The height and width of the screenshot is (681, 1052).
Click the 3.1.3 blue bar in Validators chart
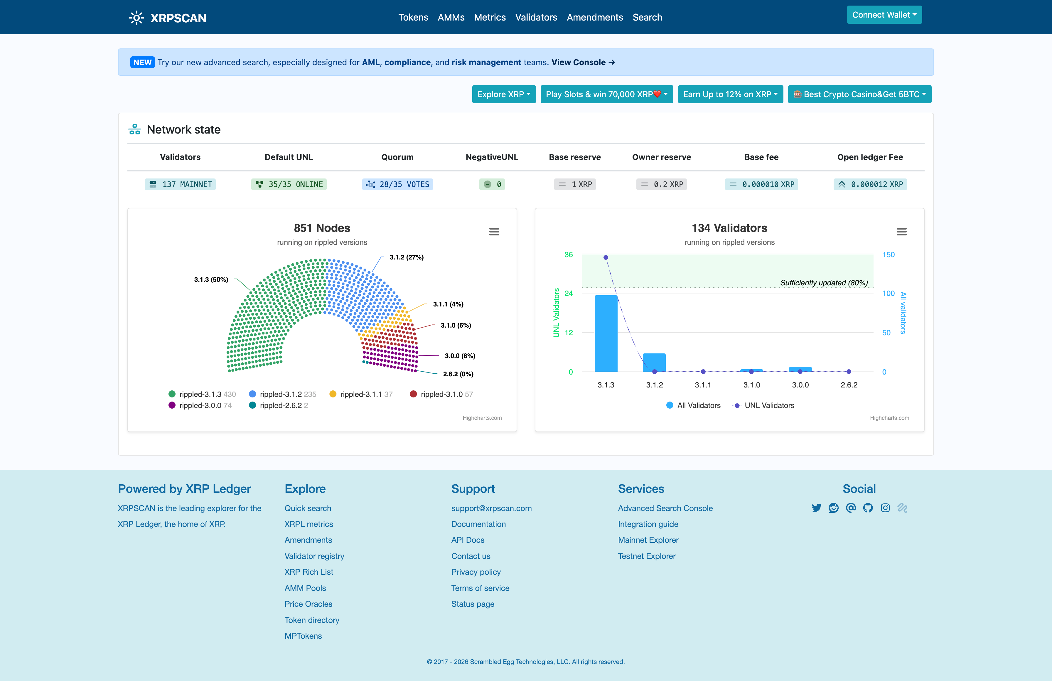click(606, 334)
